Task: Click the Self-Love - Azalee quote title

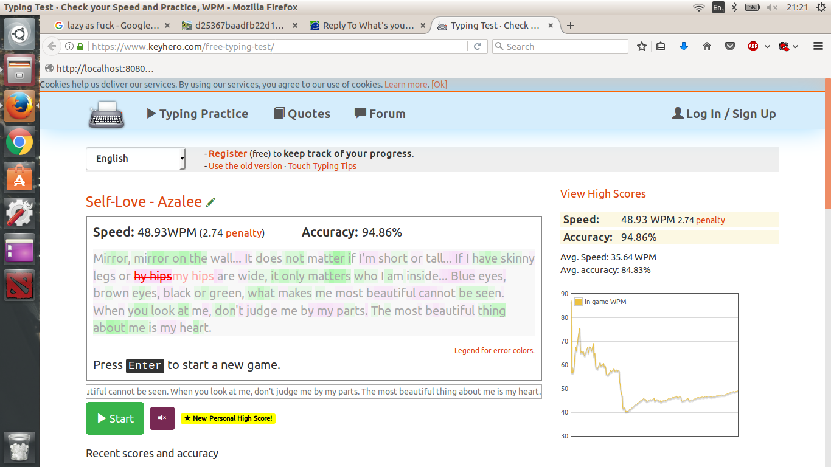Action: 144,202
